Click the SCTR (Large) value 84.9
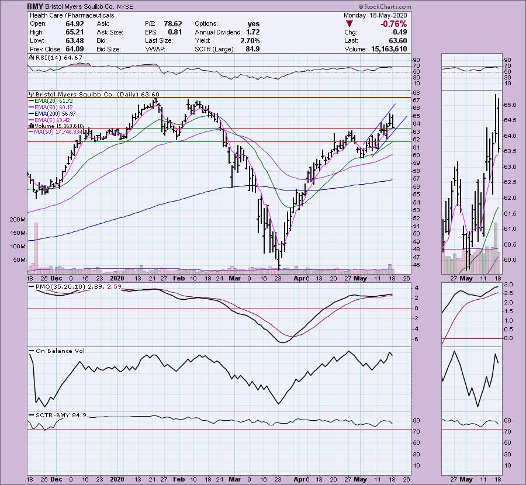The height and width of the screenshot is (485, 526). coord(252,49)
